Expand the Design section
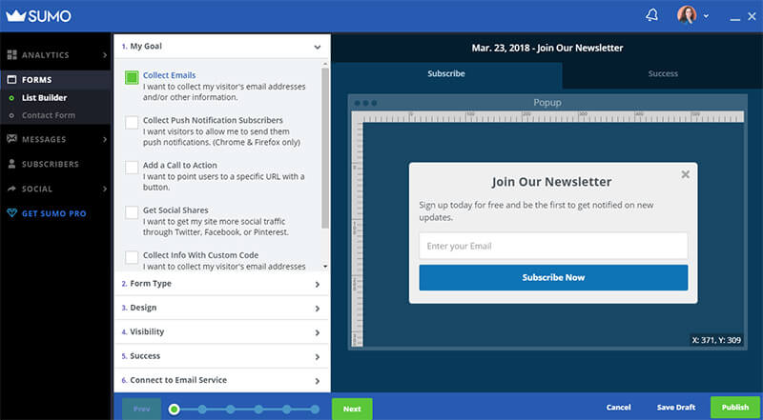Image resolution: width=763 pixels, height=420 pixels. tap(222, 309)
